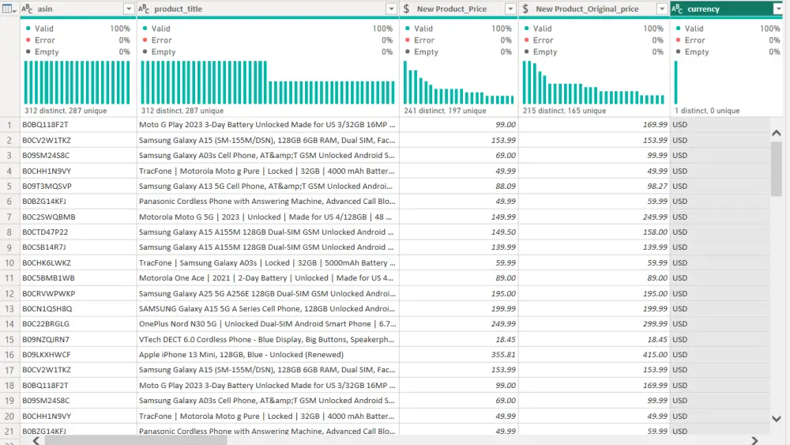
Task: Click asin cell B0CN1QSH8Q
Action: coord(78,308)
